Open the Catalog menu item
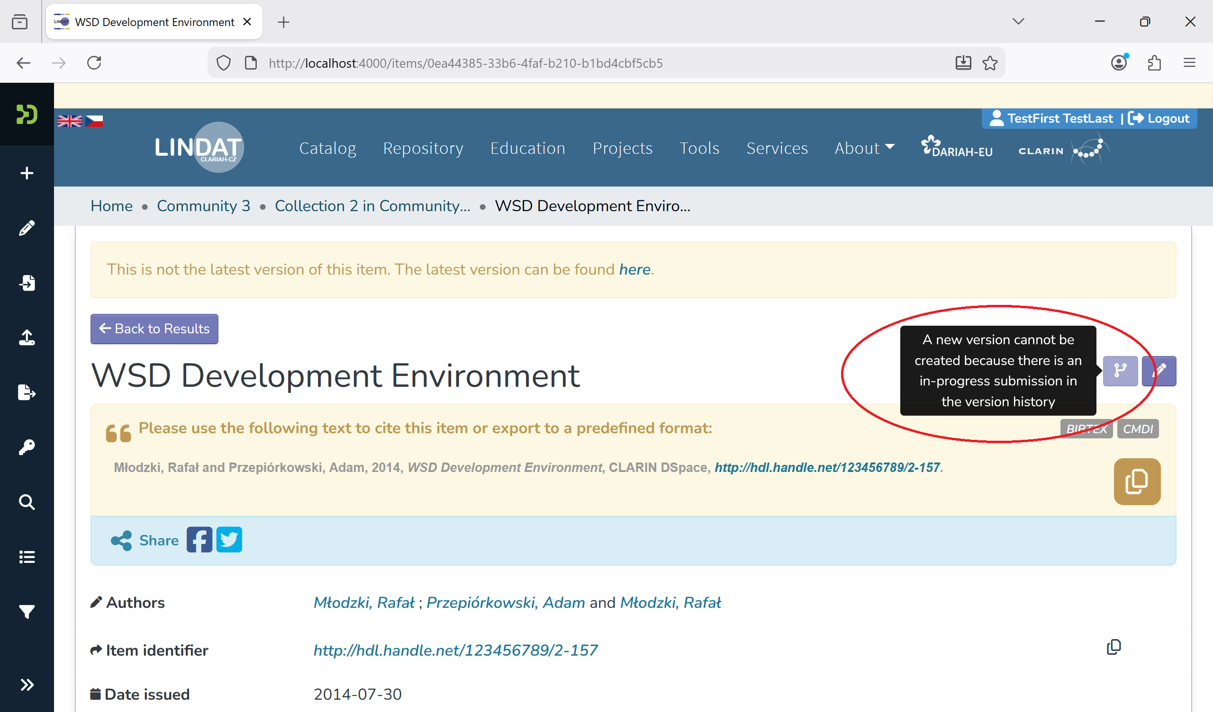The width and height of the screenshot is (1213, 712). 328,148
